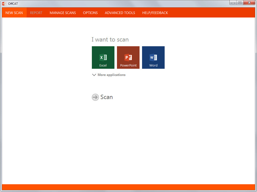The image size is (257, 192).
Task: Select the Excel application tile
Action: 103,57
